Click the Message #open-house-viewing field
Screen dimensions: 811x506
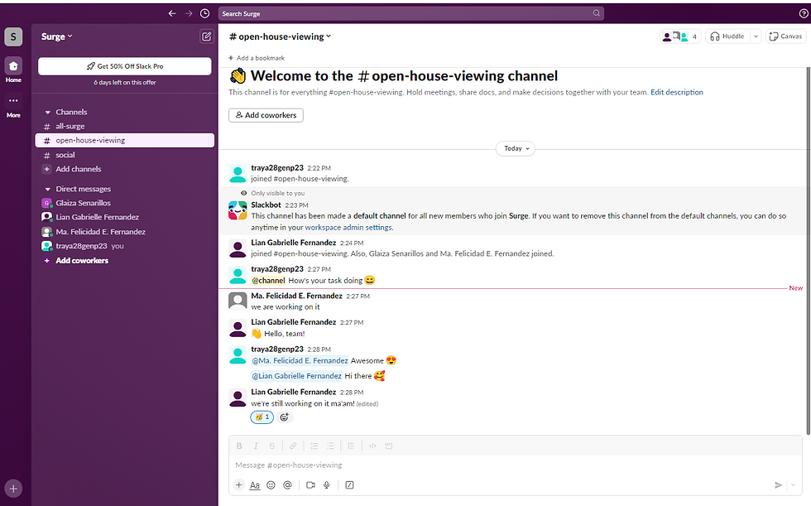click(x=515, y=465)
